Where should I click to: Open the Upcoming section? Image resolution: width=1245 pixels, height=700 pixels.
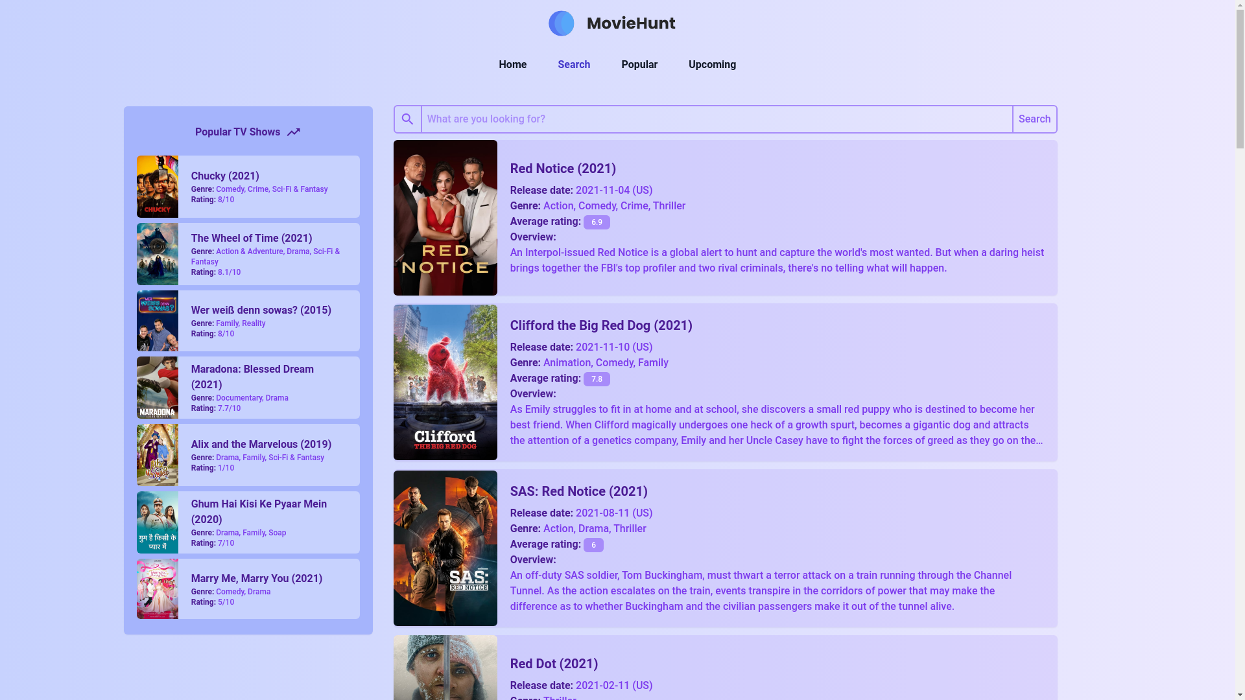711,64
